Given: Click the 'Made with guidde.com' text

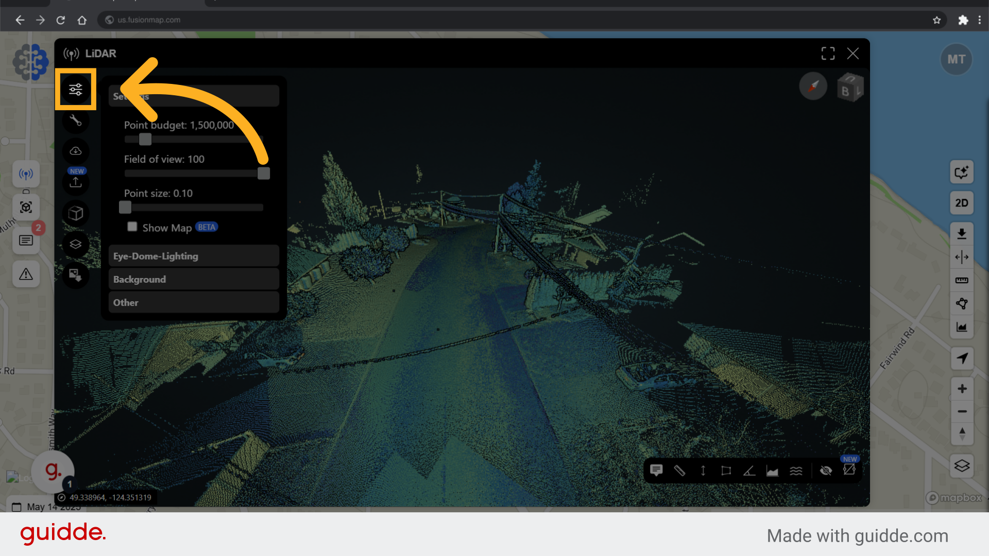Looking at the screenshot, I should click(857, 536).
